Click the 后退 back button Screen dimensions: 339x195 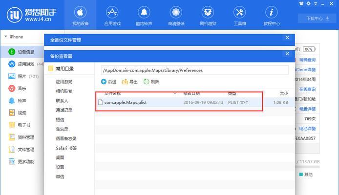(x=109, y=82)
